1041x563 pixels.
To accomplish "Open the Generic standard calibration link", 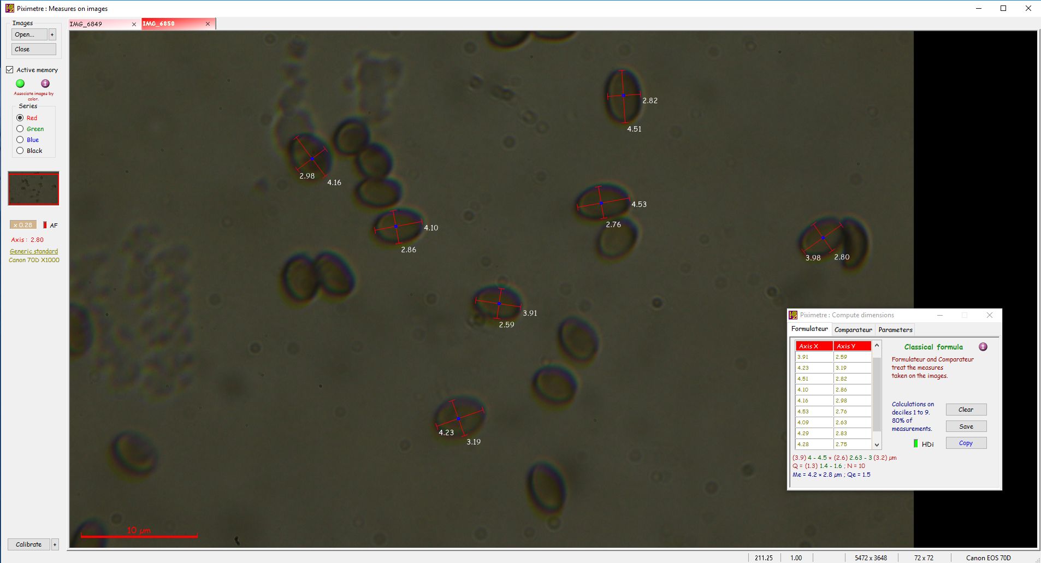I will (x=34, y=251).
